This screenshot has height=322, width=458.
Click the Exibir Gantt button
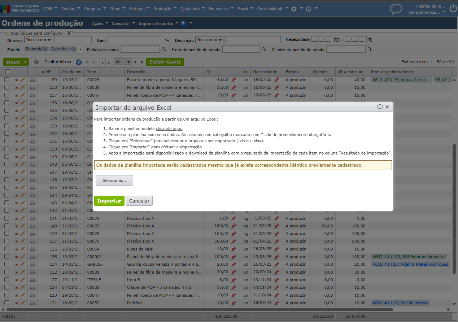(165, 62)
